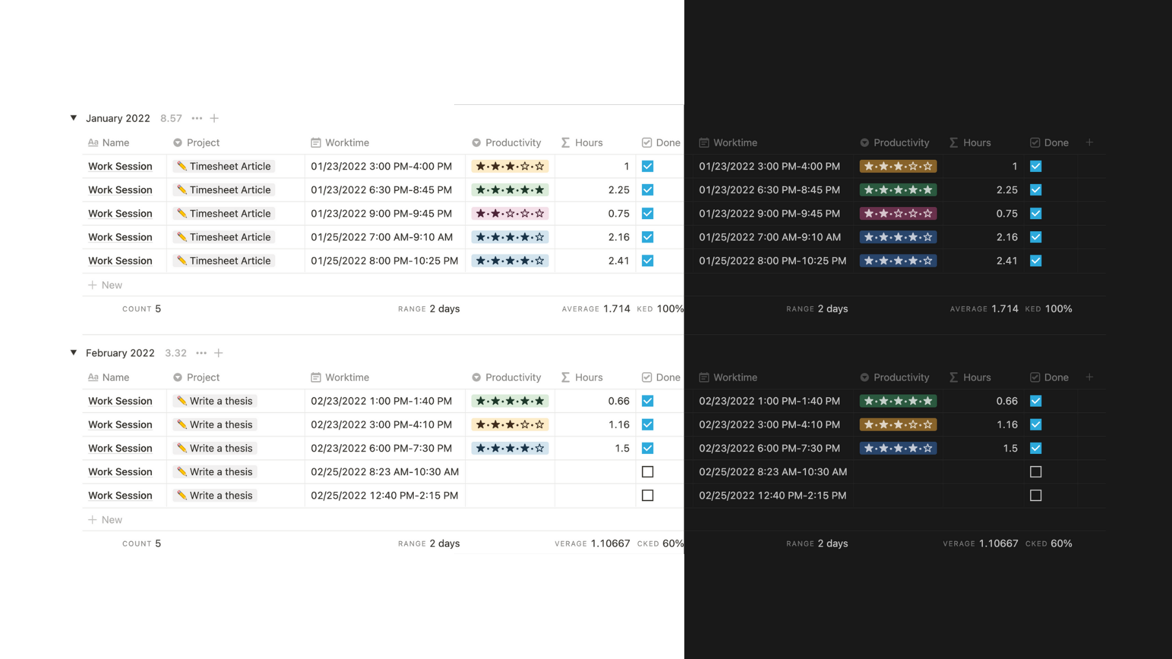Image resolution: width=1172 pixels, height=659 pixels.
Task: Click February 2022 group title
Action: coord(120,353)
